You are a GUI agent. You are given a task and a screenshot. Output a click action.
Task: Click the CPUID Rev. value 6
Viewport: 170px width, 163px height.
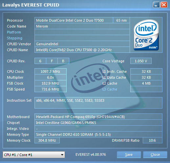40,61
